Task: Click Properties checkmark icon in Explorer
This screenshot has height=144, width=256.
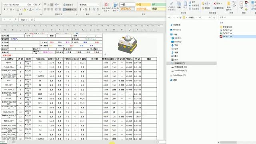Action: click(241, 5)
